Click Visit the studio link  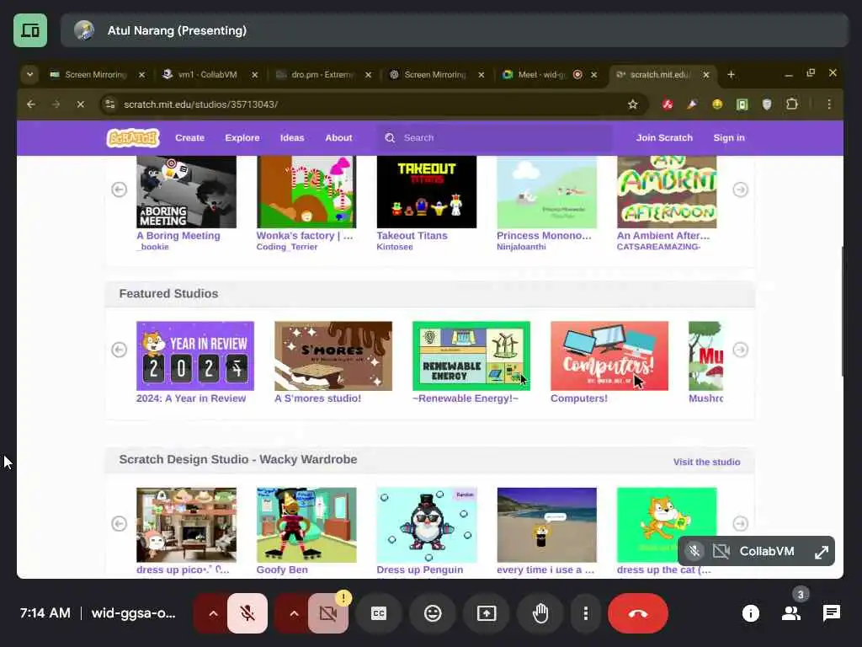tap(706, 463)
